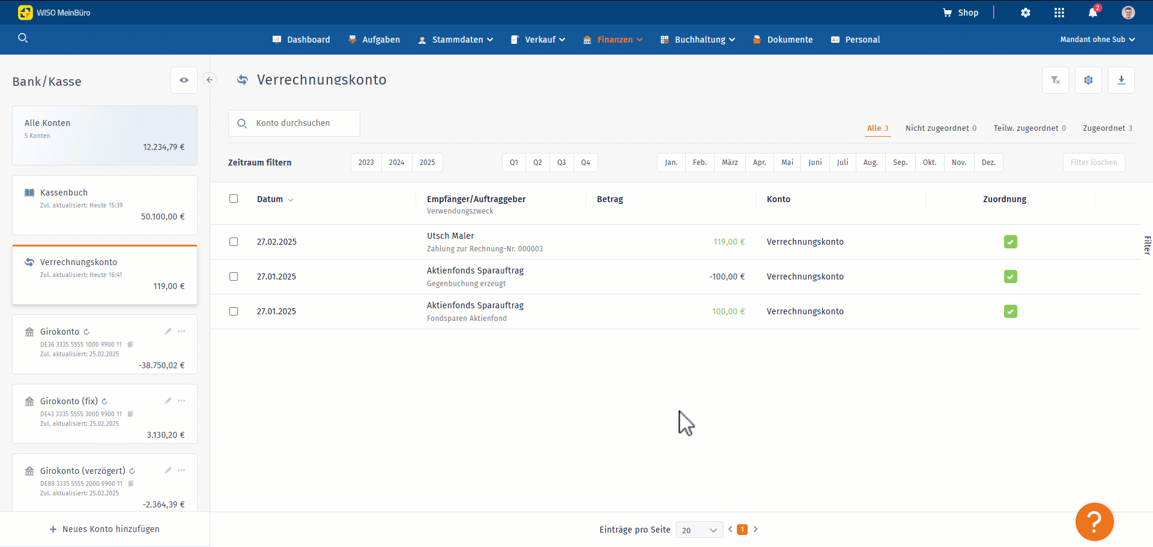Edit the Girokonto account pencil icon
The image size is (1153, 547).
pyautogui.click(x=168, y=331)
